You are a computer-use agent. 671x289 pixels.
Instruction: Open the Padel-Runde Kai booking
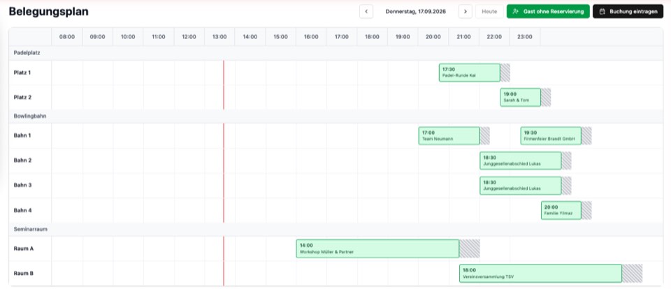coord(470,73)
